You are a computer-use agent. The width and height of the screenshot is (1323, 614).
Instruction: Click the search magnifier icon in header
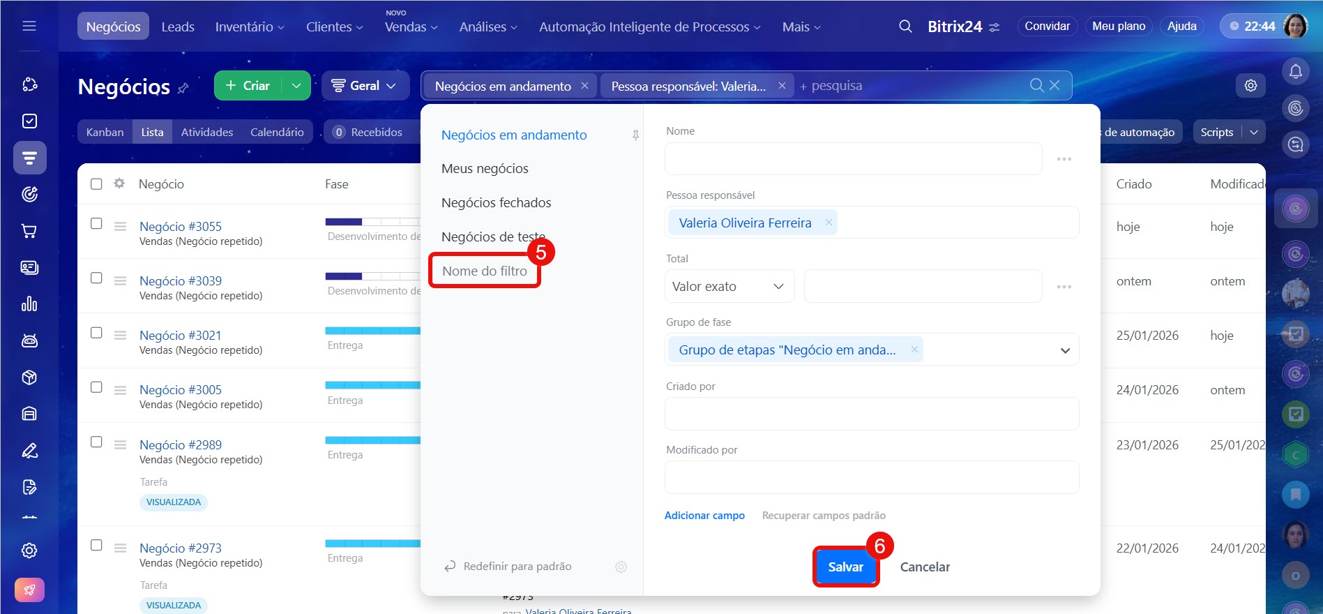[x=905, y=27]
